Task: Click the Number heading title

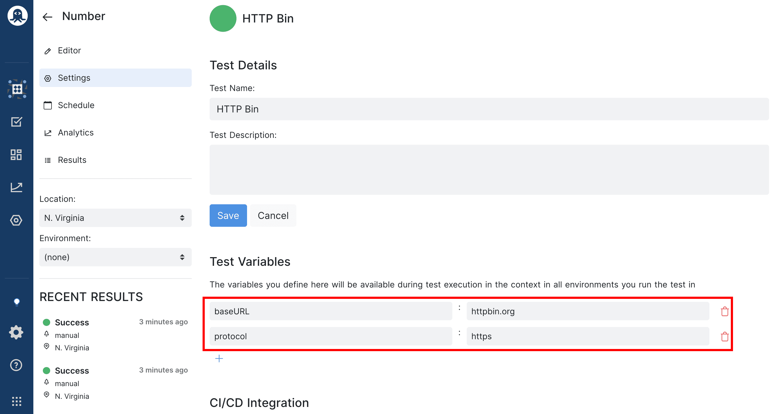Action: (83, 16)
